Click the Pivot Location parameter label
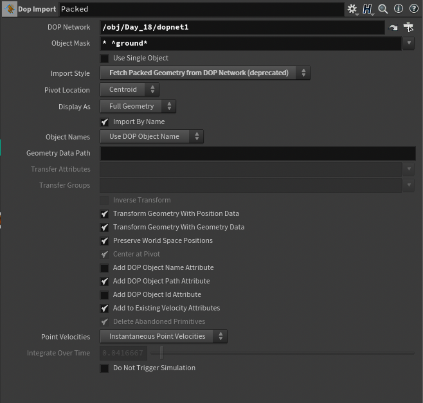 [x=67, y=90]
